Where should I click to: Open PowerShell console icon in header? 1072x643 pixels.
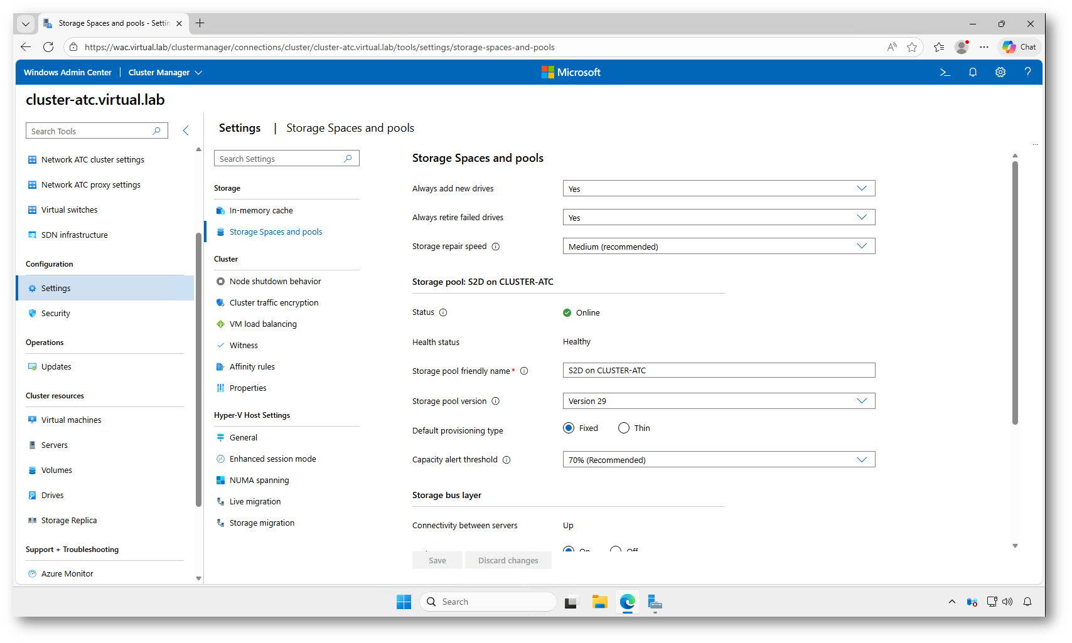[945, 72]
